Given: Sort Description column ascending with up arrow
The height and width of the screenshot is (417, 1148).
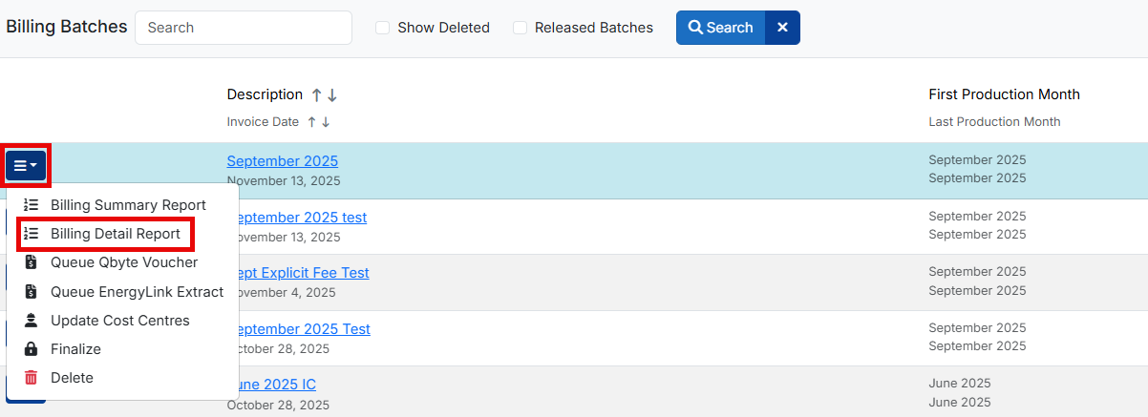Looking at the screenshot, I should 316,95.
